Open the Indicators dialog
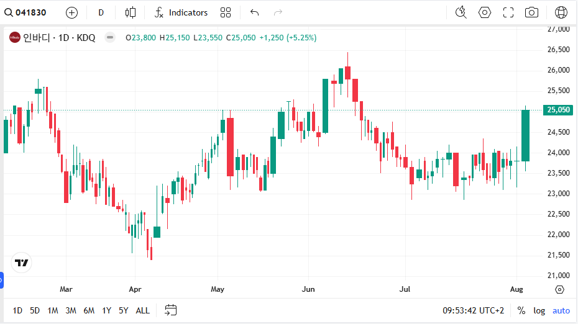This screenshot has width=578, height=324. tap(181, 12)
